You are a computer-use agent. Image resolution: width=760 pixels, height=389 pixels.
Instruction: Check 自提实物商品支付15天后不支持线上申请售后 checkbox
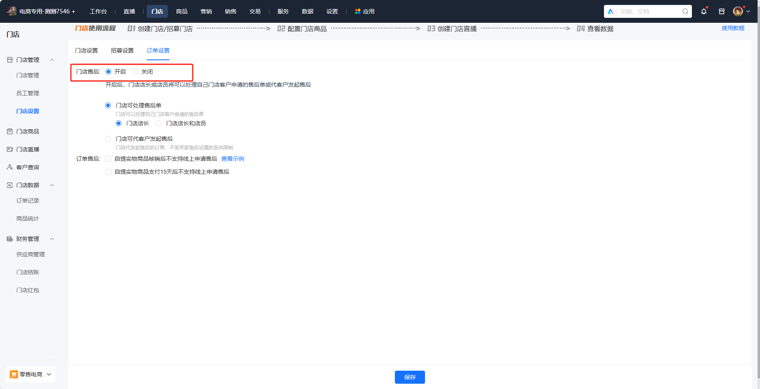pos(108,172)
